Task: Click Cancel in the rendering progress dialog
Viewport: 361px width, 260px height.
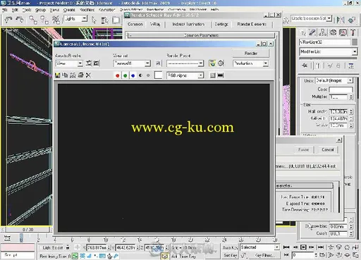Action: (x=328, y=149)
